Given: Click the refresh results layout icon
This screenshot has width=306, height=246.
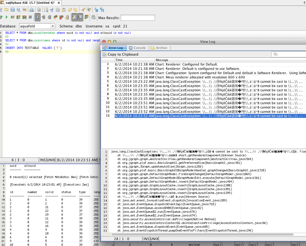Looking at the screenshot, I should pyautogui.click(x=86, y=17).
